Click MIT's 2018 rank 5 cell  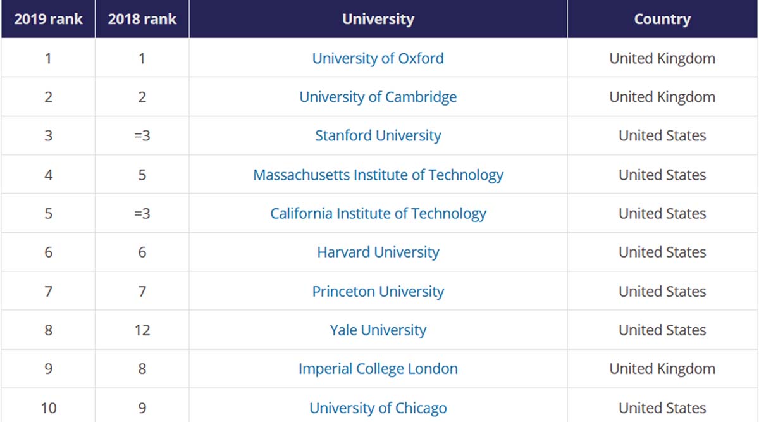(x=142, y=175)
